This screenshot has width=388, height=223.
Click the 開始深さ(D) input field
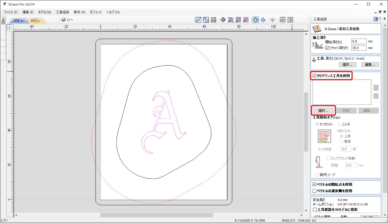[x=359, y=41]
